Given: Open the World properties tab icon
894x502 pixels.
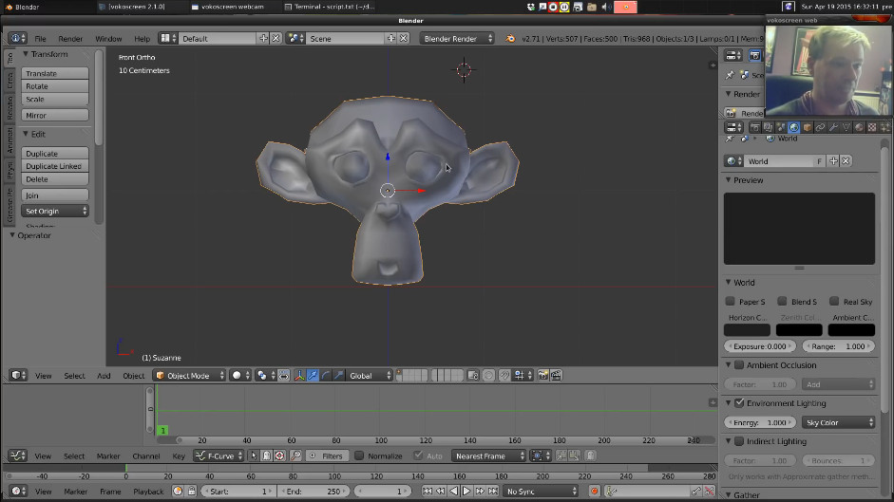Looking at the screenshot, I should [x=793, y=127].
